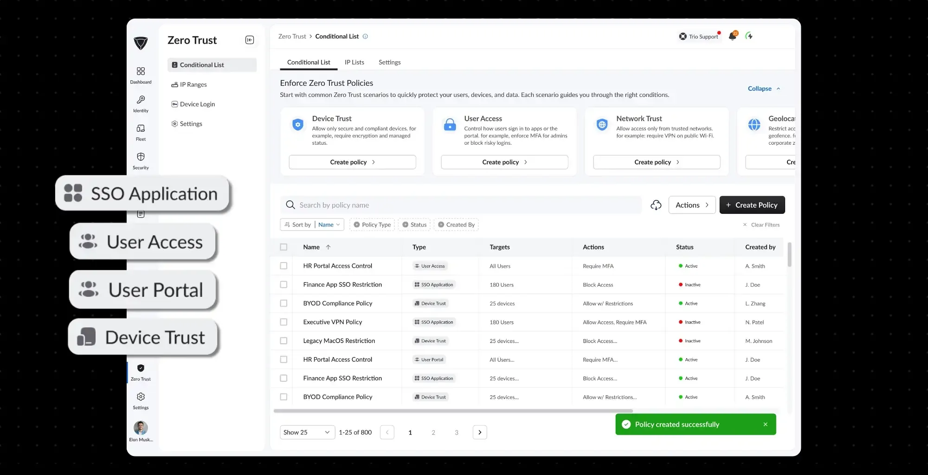Go to page 3

click(457, 432)
